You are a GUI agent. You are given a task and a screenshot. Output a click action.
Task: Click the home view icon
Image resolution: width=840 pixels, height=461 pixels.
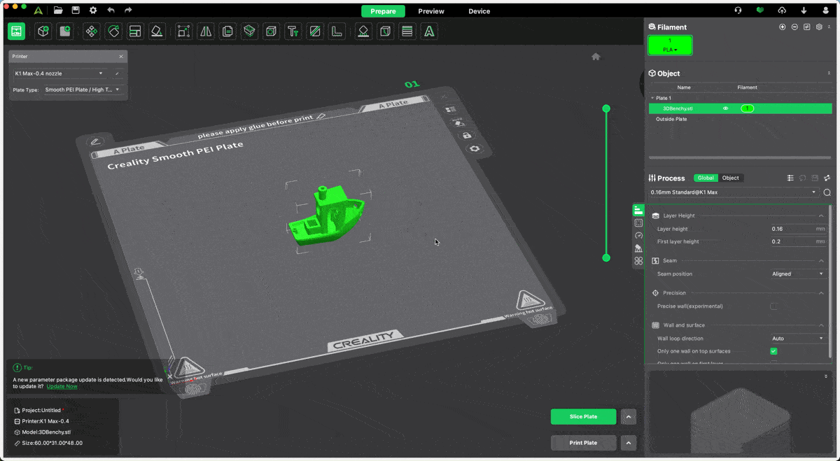[x=596, y=57]
